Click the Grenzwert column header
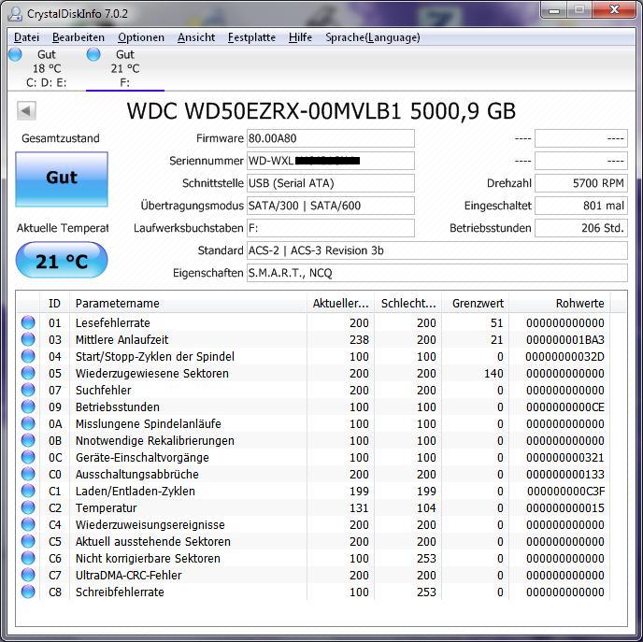This screenshot has width=643, height=642. coord(476,304)
